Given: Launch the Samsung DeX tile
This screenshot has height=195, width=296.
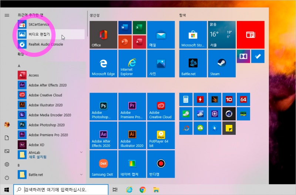Looking at the screenshot, I should tap(103, 164).
